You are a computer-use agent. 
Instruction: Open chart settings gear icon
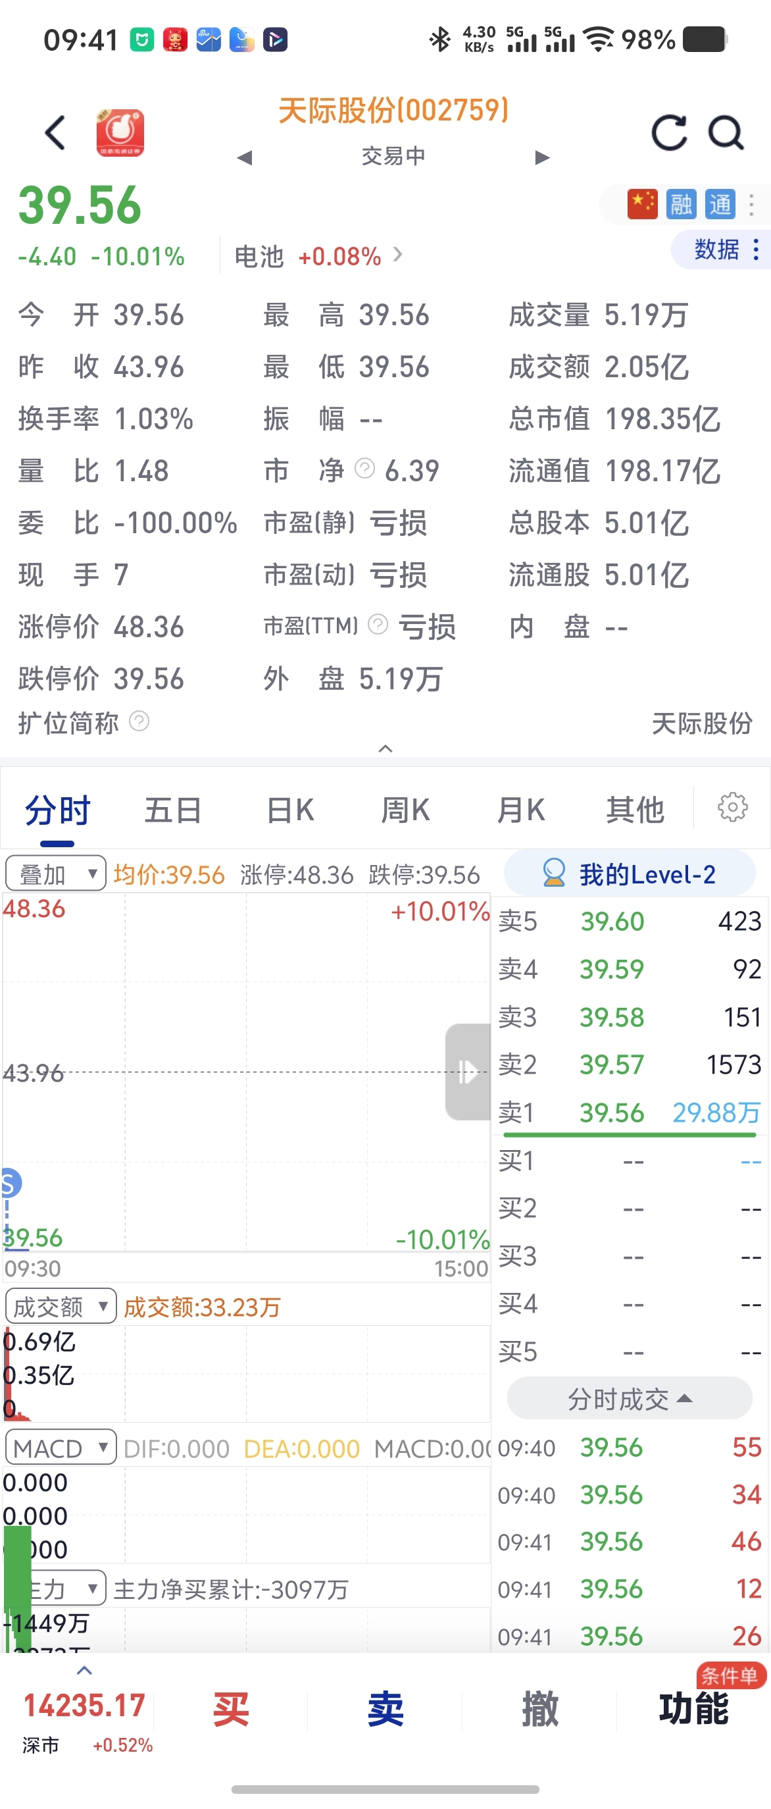732,808
